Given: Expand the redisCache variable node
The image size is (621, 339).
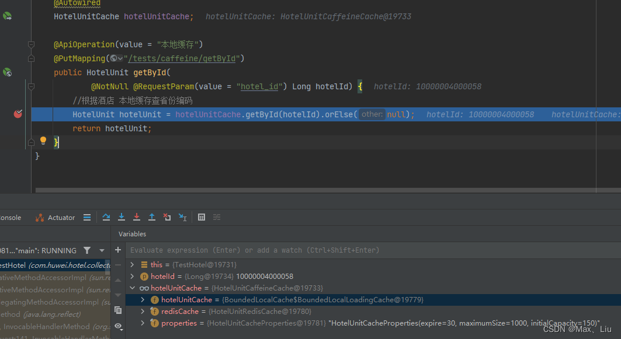Looking at the screenshot, I should pos(142,311).
